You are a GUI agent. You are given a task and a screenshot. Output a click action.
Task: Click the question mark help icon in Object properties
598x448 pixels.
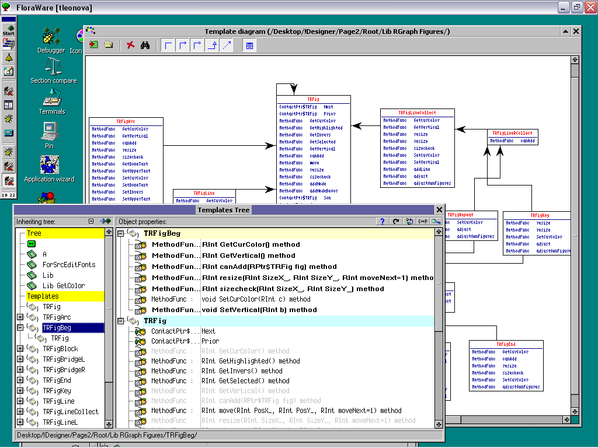[383, 222]
